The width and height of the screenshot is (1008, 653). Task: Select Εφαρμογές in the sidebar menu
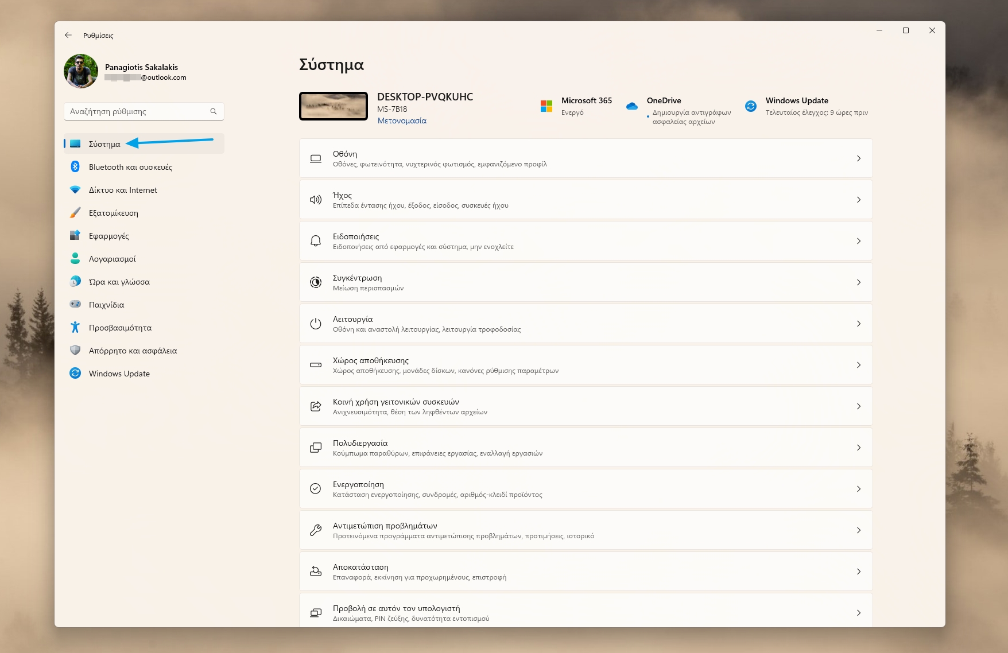(109, 236)
